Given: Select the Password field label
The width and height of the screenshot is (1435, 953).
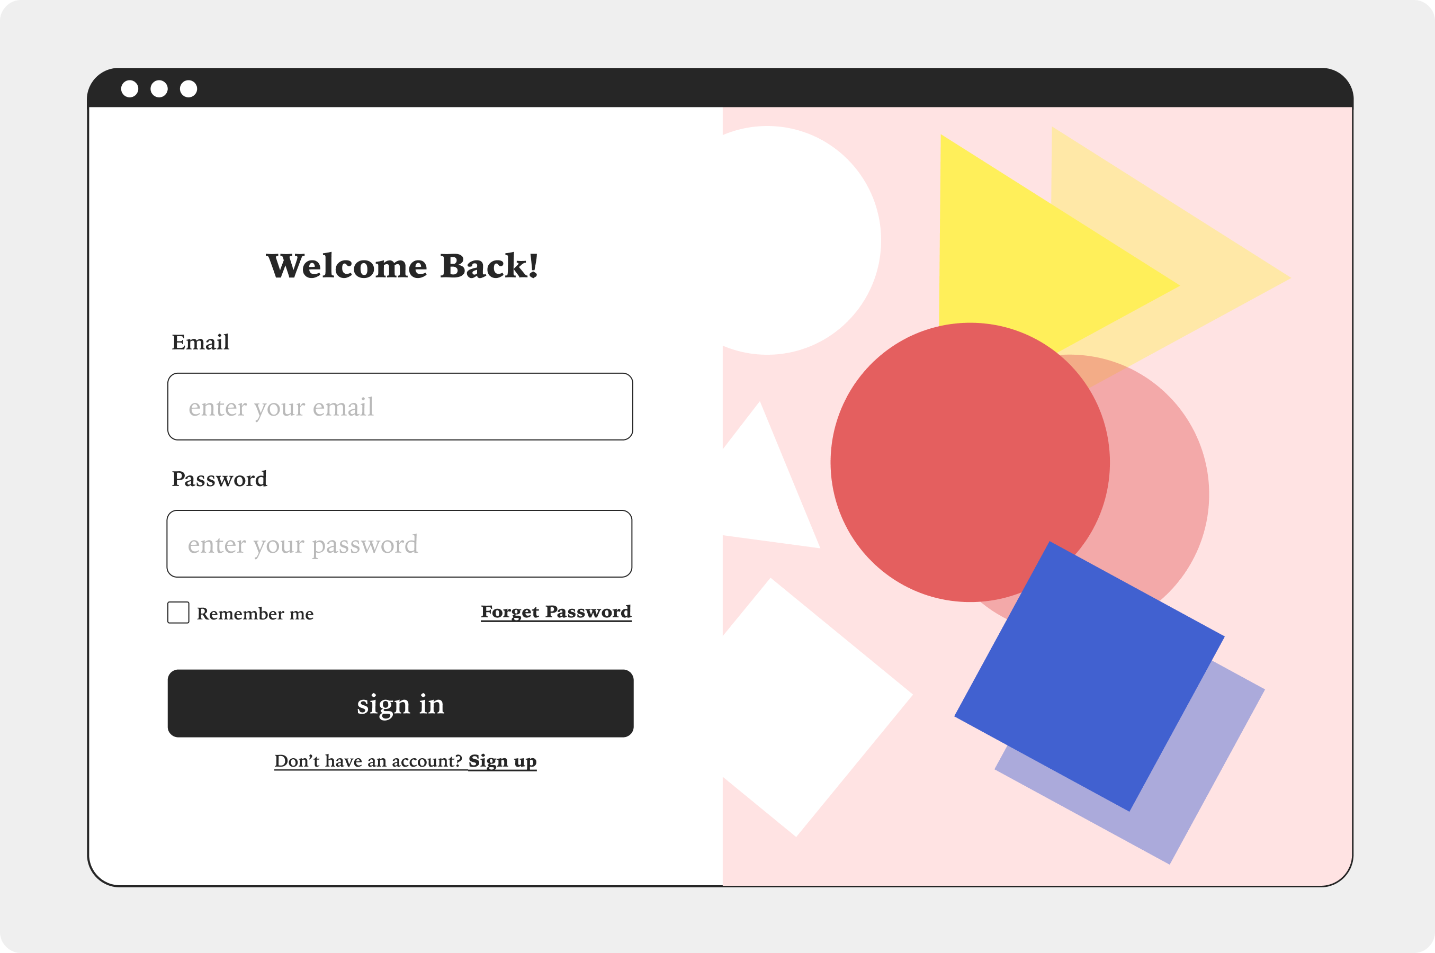Looking at the screenshot, I should 219,479.
